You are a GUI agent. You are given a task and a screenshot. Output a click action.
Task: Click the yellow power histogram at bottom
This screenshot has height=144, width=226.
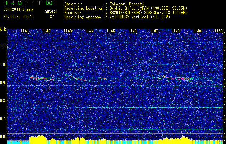pyautogui.click(x=36, y=139)
